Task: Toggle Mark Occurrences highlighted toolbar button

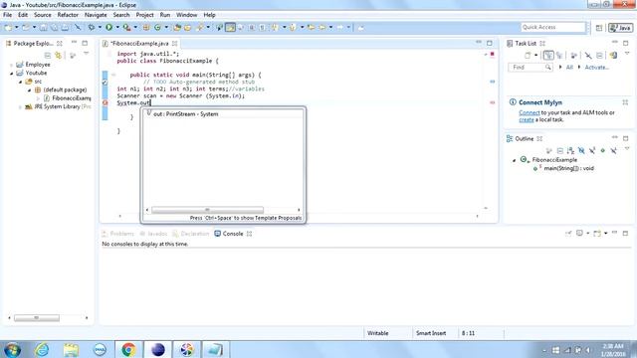Action: pos(230,27)
